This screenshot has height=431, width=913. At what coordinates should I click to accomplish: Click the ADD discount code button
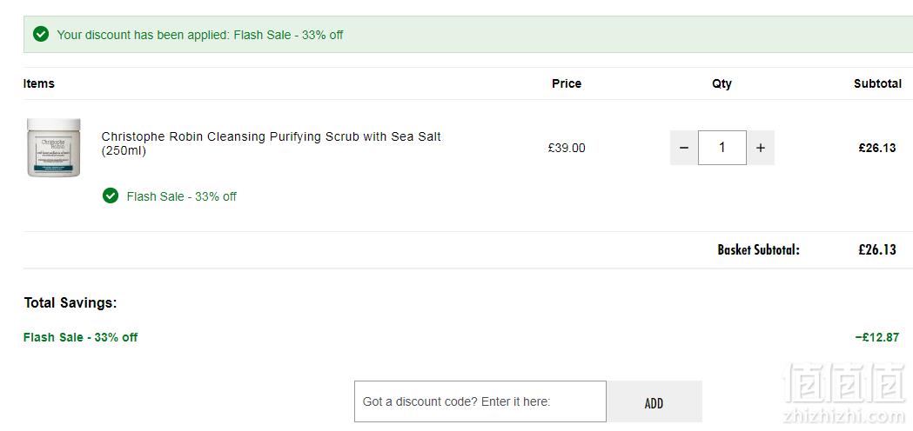[654, 401]
